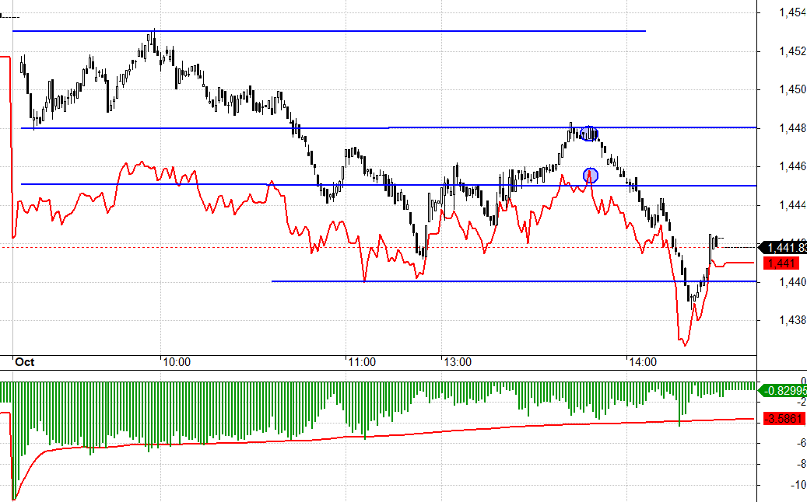Click the 14:00 label on the time axis
The image size is (807, 502).
(644, 362)
